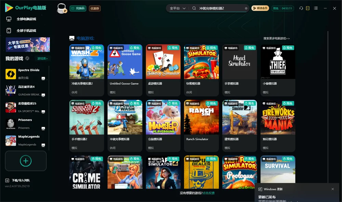Image resolution: width=342 pixels, height=202 pixels.
Task: Open customer service headset icon
Action: pos(301,8)
